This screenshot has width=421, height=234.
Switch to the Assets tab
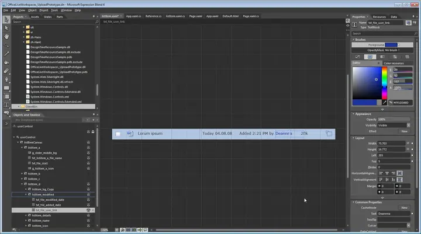pyautogui.click(x=35, y=16)
